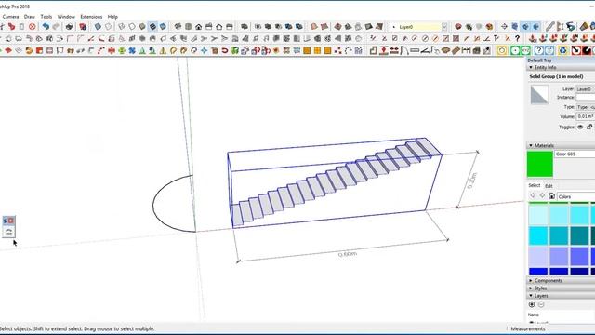Click the blue gear icon in toolbar
The image size is (595, 335).
point(563,50)
